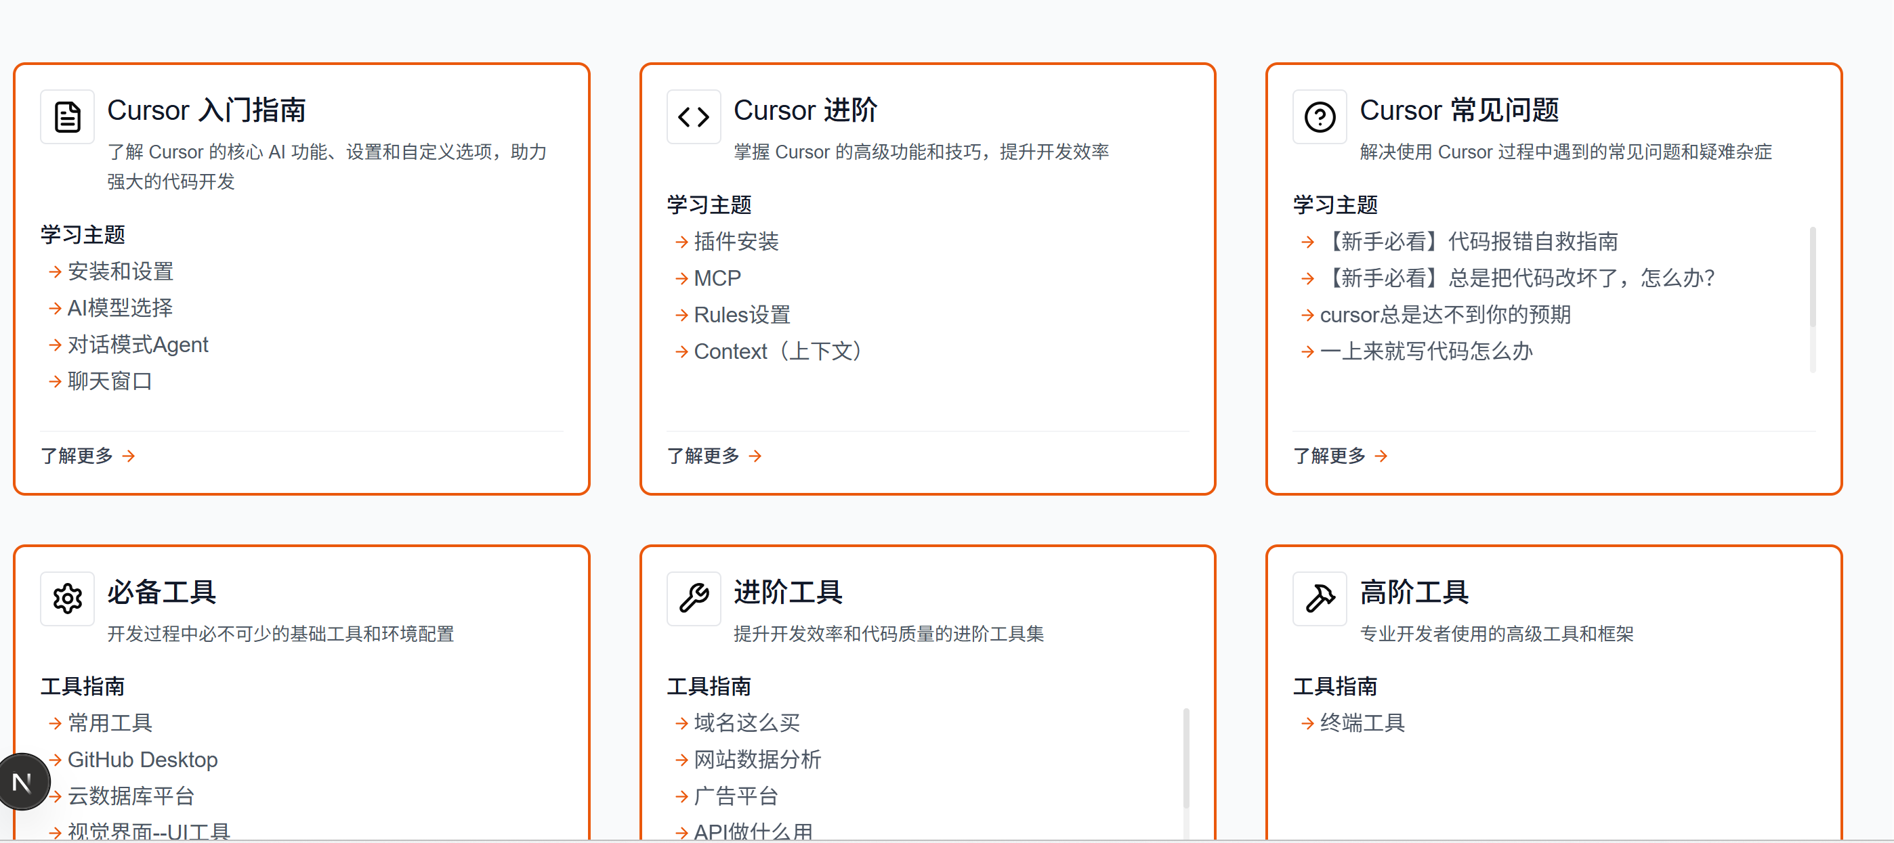Viewport: 1894px width, 843px height.
Task: Open the 安装和设置 topic
Action: (x=121, y=272)
